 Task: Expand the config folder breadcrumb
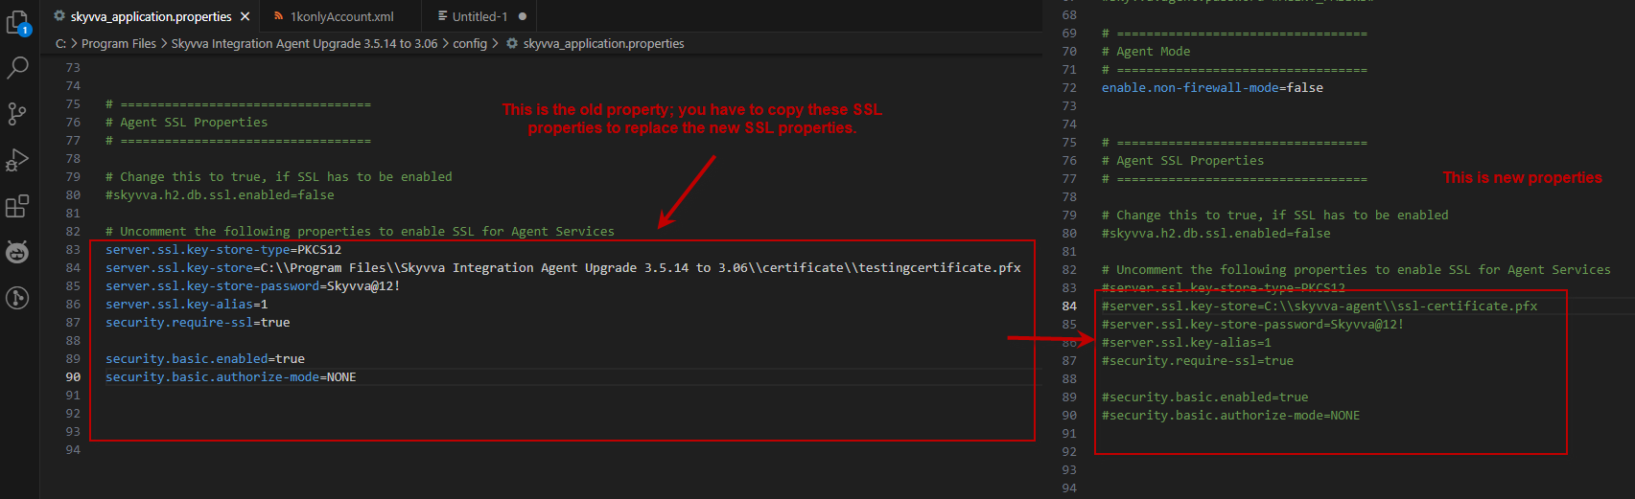pos(470,43)
